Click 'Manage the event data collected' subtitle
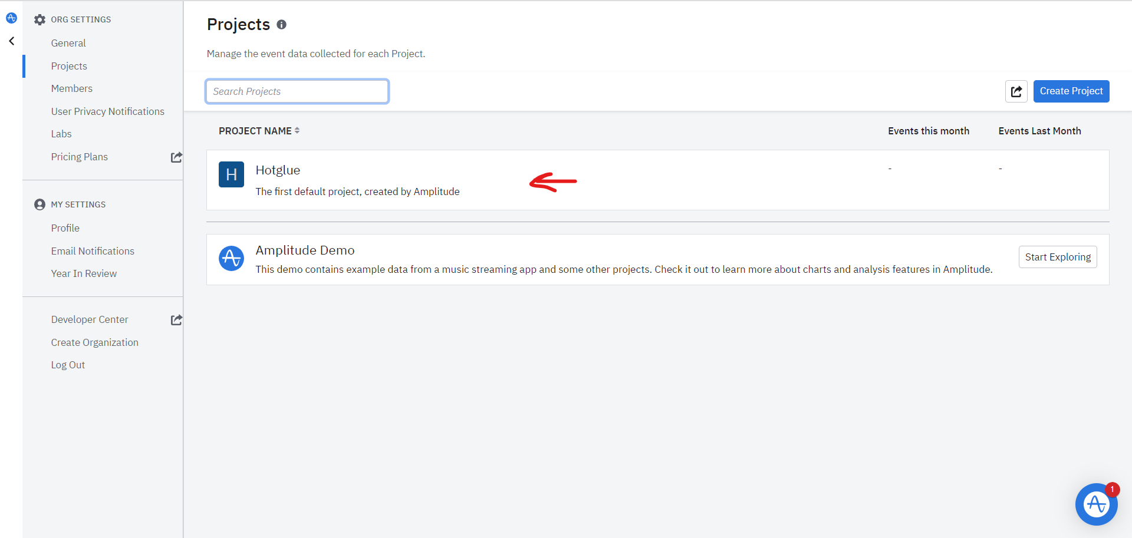The width and height of the screenshot is (1132, 538). tap(316, 54)
